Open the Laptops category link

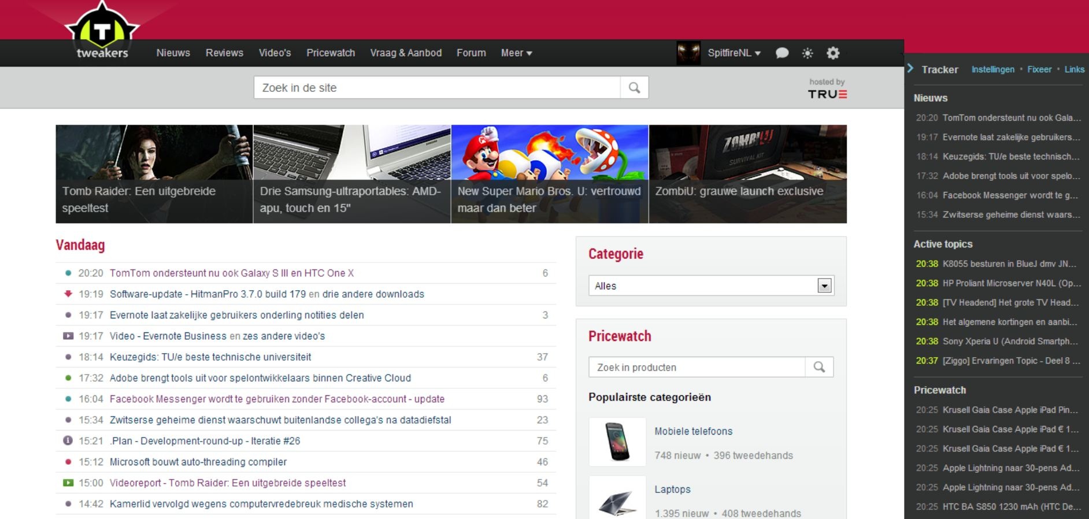click(x=672, y=489)
